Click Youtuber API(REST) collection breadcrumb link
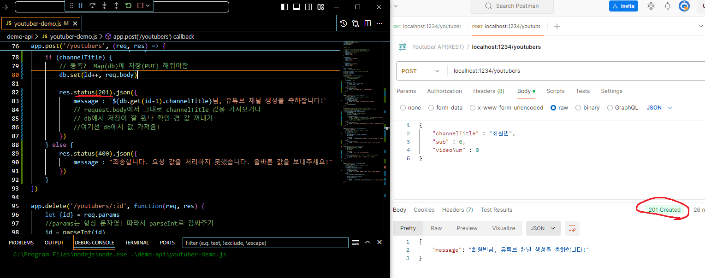 tap(438, 47)
